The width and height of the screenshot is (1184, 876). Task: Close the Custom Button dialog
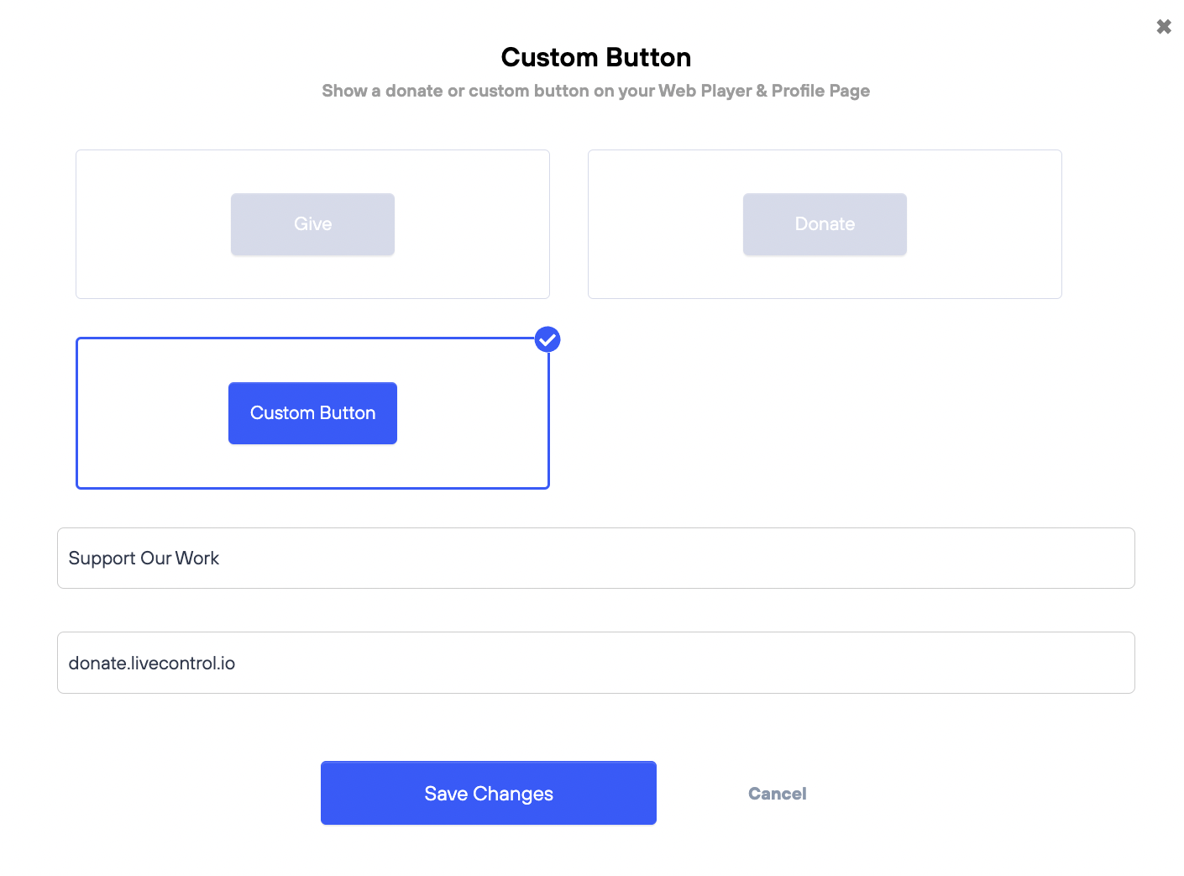(x=1164, y=27)
